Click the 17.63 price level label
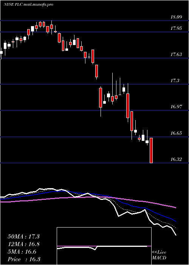The image size is (189, 265). (177, 55)
